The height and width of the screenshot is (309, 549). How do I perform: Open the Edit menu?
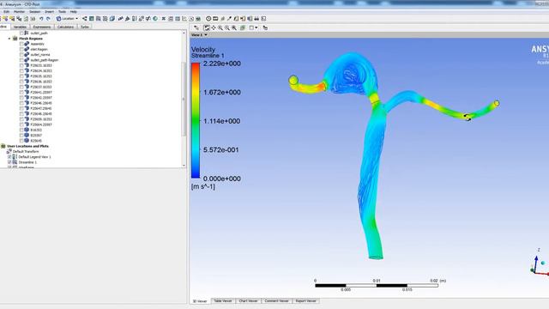6,11
